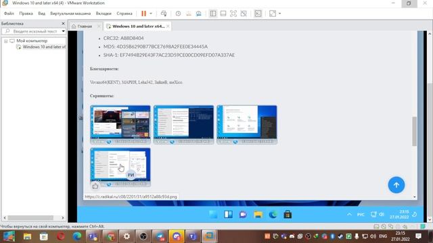This screenshot has width=433, height=243.
Task: Click the stretch guest display icon
Action: (x=273, y=13)
